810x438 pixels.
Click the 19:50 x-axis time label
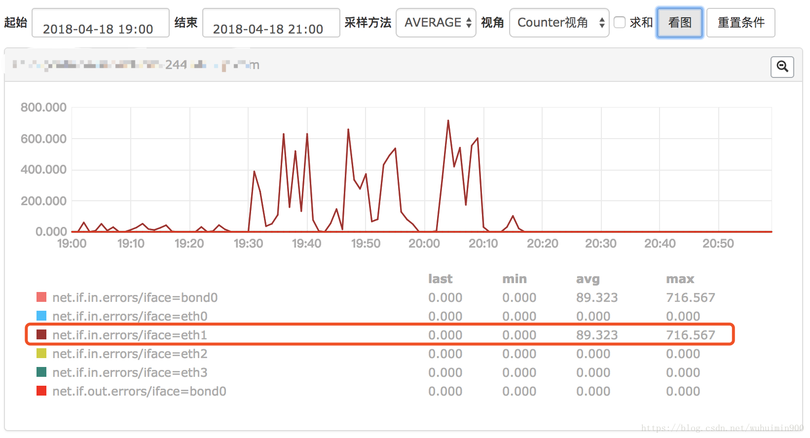[x=366, y=243]
